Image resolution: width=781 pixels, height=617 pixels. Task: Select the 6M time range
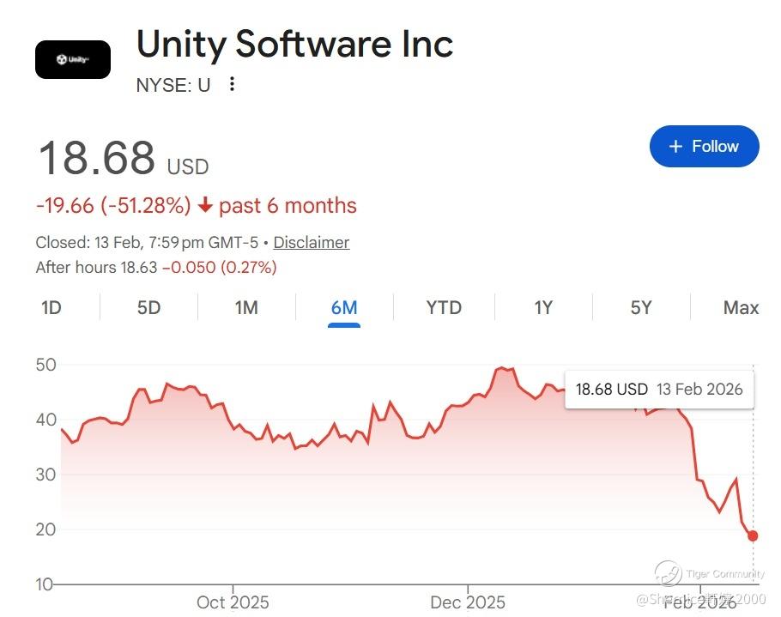click(x=344, y=308)
